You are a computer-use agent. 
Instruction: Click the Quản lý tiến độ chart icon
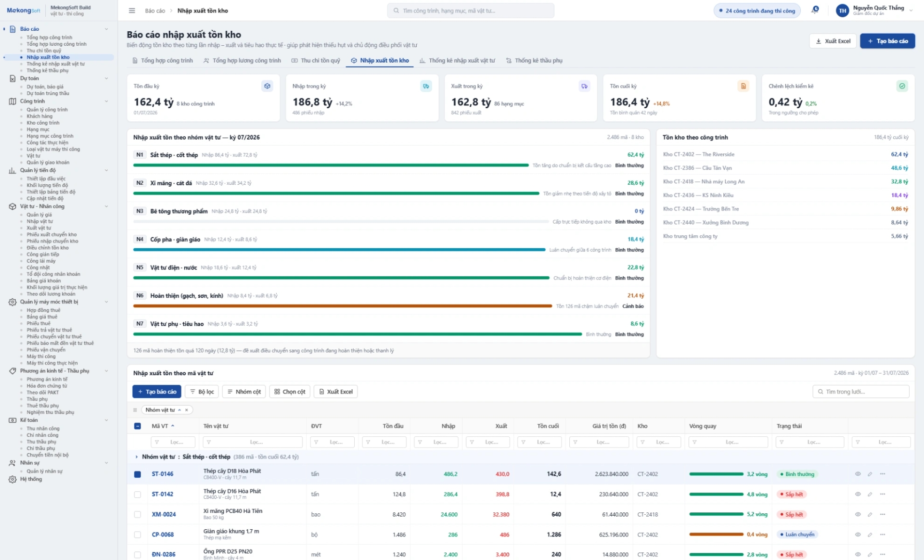pyautogui.click(x=13, y=170)
